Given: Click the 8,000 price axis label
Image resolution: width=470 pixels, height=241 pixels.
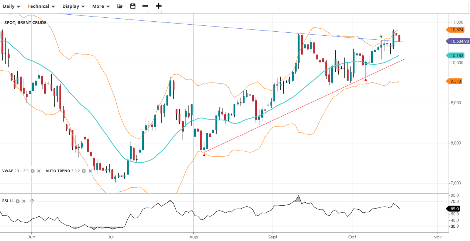Looking at the screenshot, I should click(x=456, y=143).
